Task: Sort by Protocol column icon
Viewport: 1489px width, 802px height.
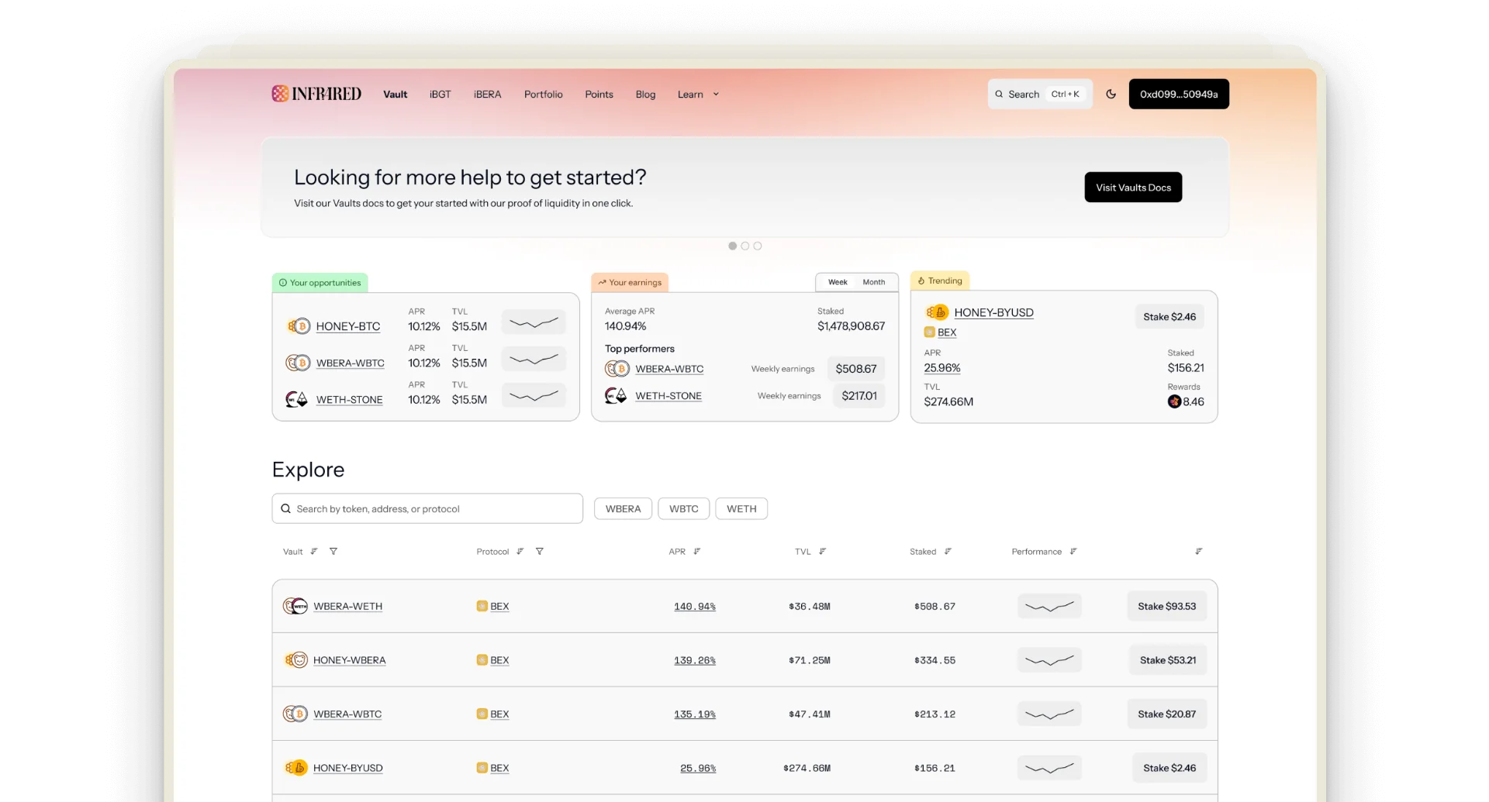Action: (520, 552)
